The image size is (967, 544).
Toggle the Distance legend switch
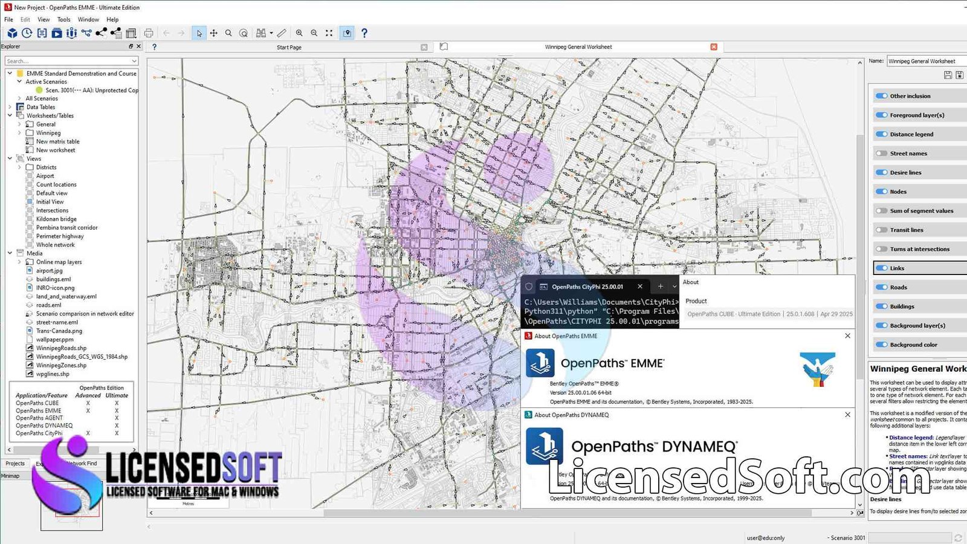tap(882, 134)
